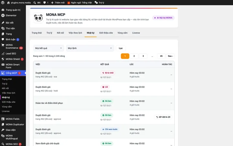Undo using the KP-0814-29 restore button
This screenshot has width=233, height=146.
coord(163,117)
